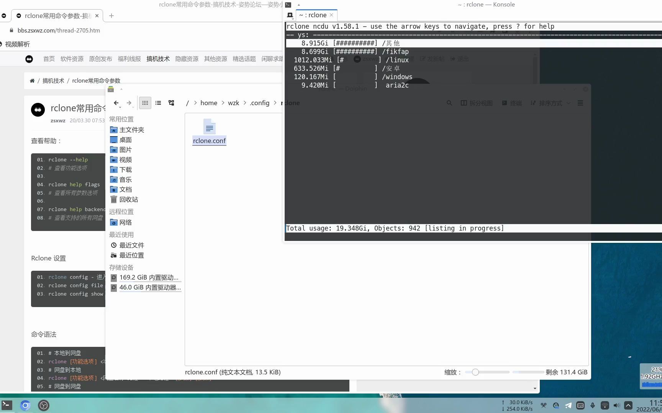662x413 pixels.
Task: Close the '~ : rclone' Konsole tab
Action: click(331, 15)
